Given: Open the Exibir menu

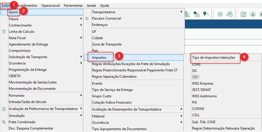Looking at the screenshot, I should click(6, 6).
